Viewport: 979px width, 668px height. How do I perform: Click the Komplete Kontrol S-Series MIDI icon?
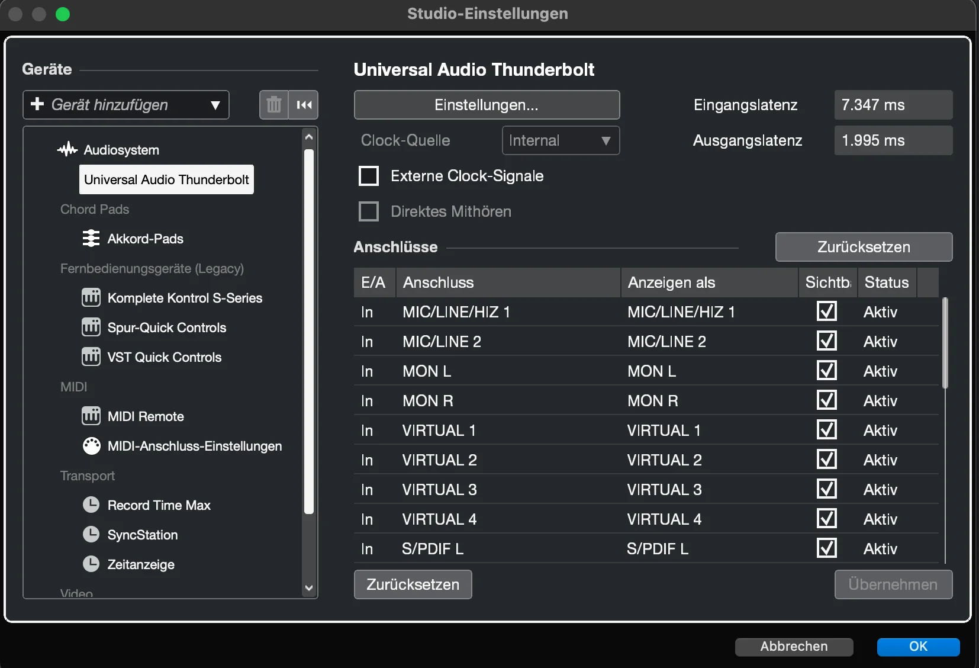(91, 297)
